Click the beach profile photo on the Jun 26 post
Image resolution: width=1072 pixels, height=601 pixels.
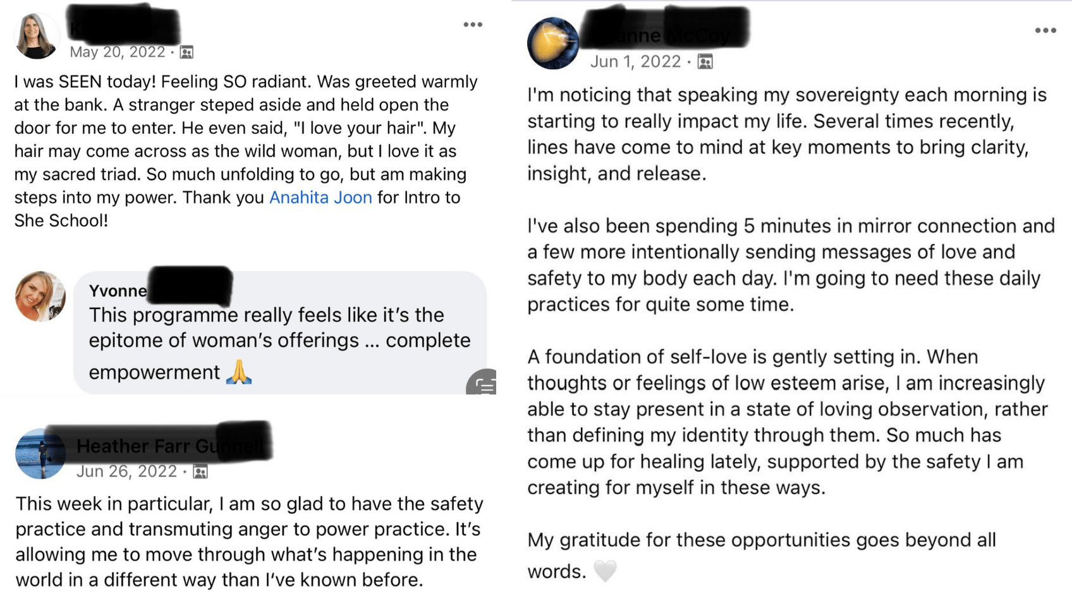(40, 454)
